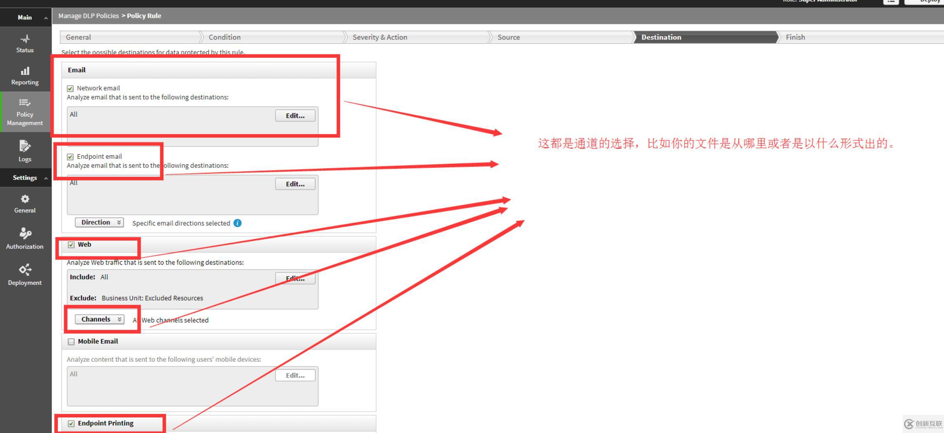The height and width of the screenshot is (433, 944).
Task: Go to the Severity & Action step
Action: [380, 37]
